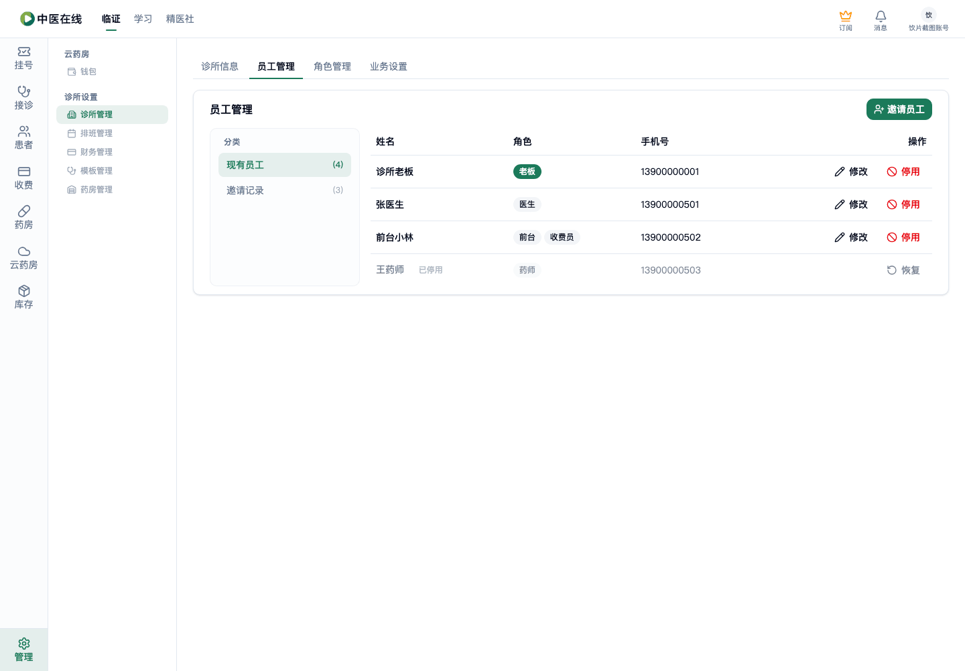The height and width of the screenshot is (671, 965).
Task: Click the 中医在线 logo icon
Action: click(27, 19)
